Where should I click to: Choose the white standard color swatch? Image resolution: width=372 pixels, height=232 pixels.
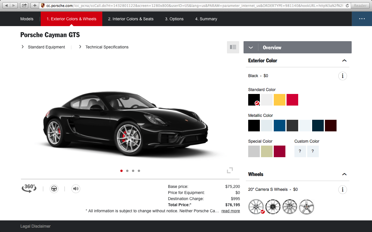tap(267, 100)
